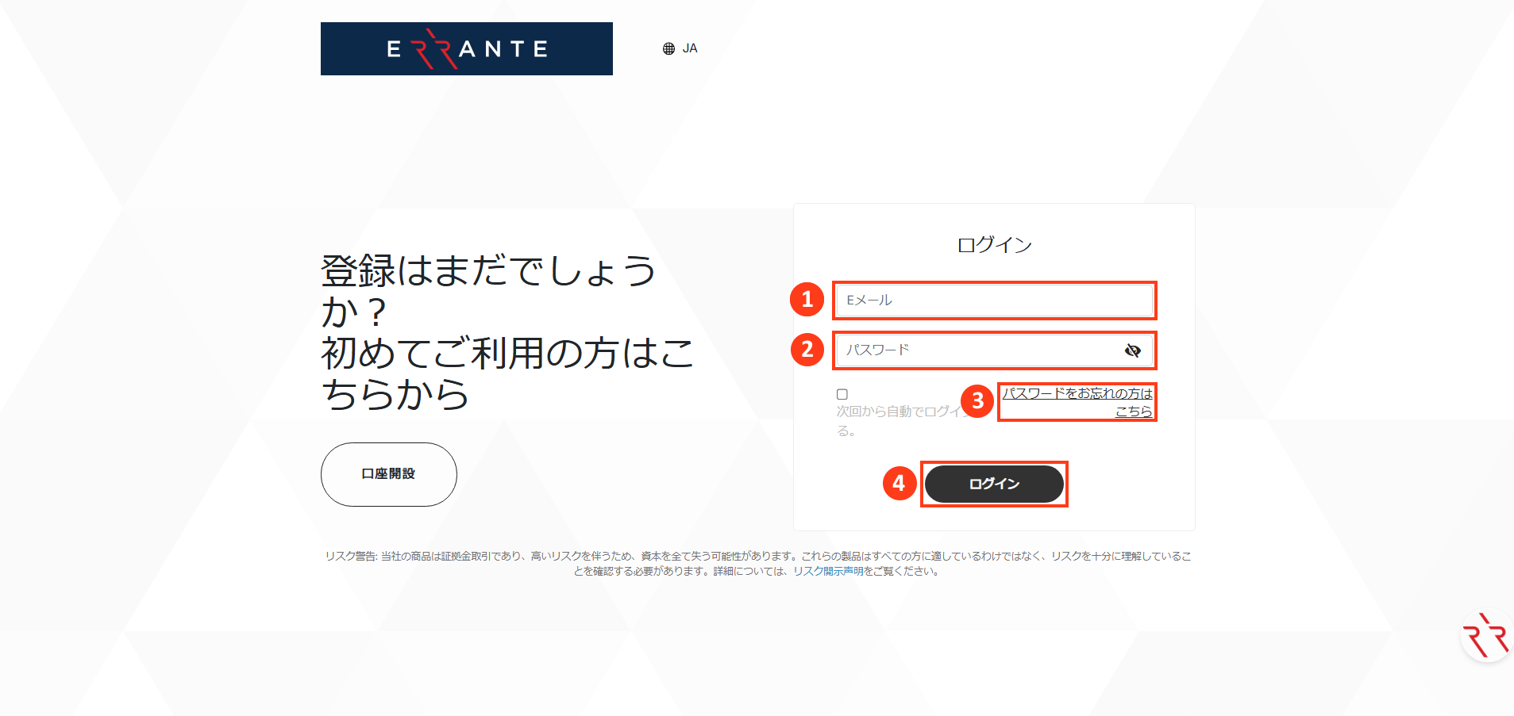Click the red badge numbered 1
Screen dimensions: 1514x716
(x=807, y=300)
